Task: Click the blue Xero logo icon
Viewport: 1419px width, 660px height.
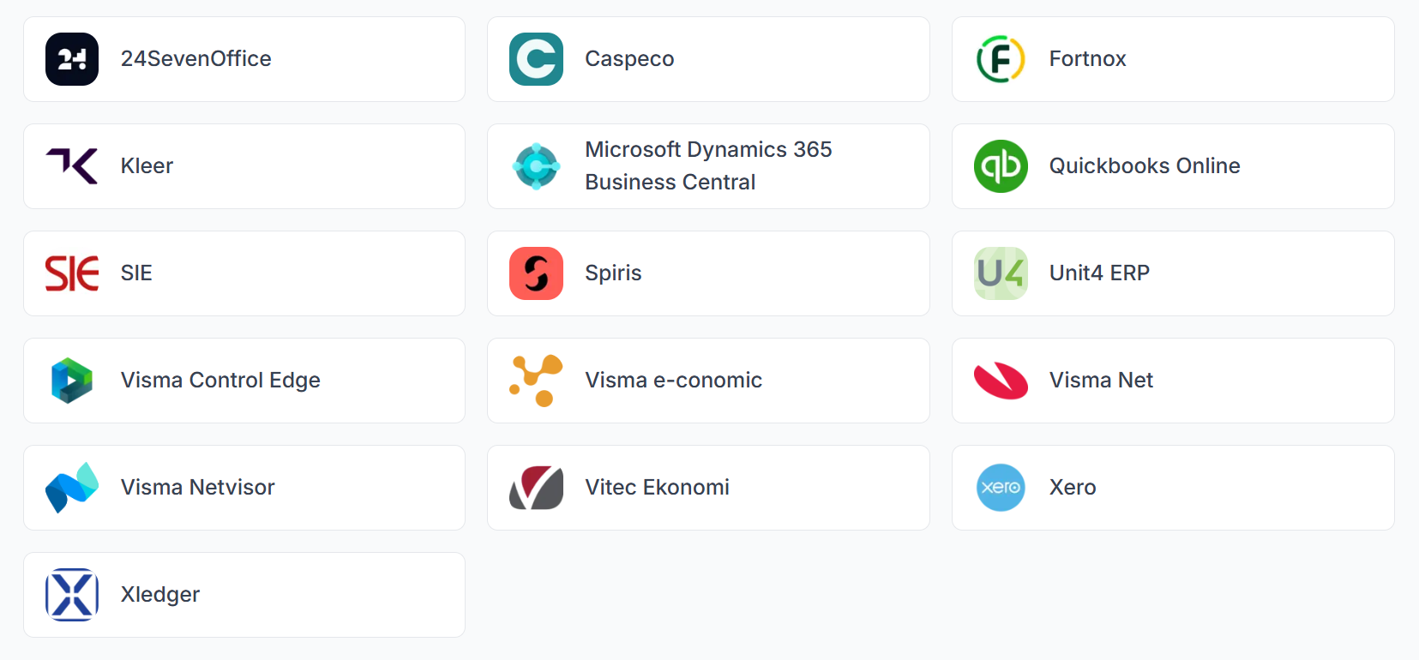Action: pos(1001,488)
